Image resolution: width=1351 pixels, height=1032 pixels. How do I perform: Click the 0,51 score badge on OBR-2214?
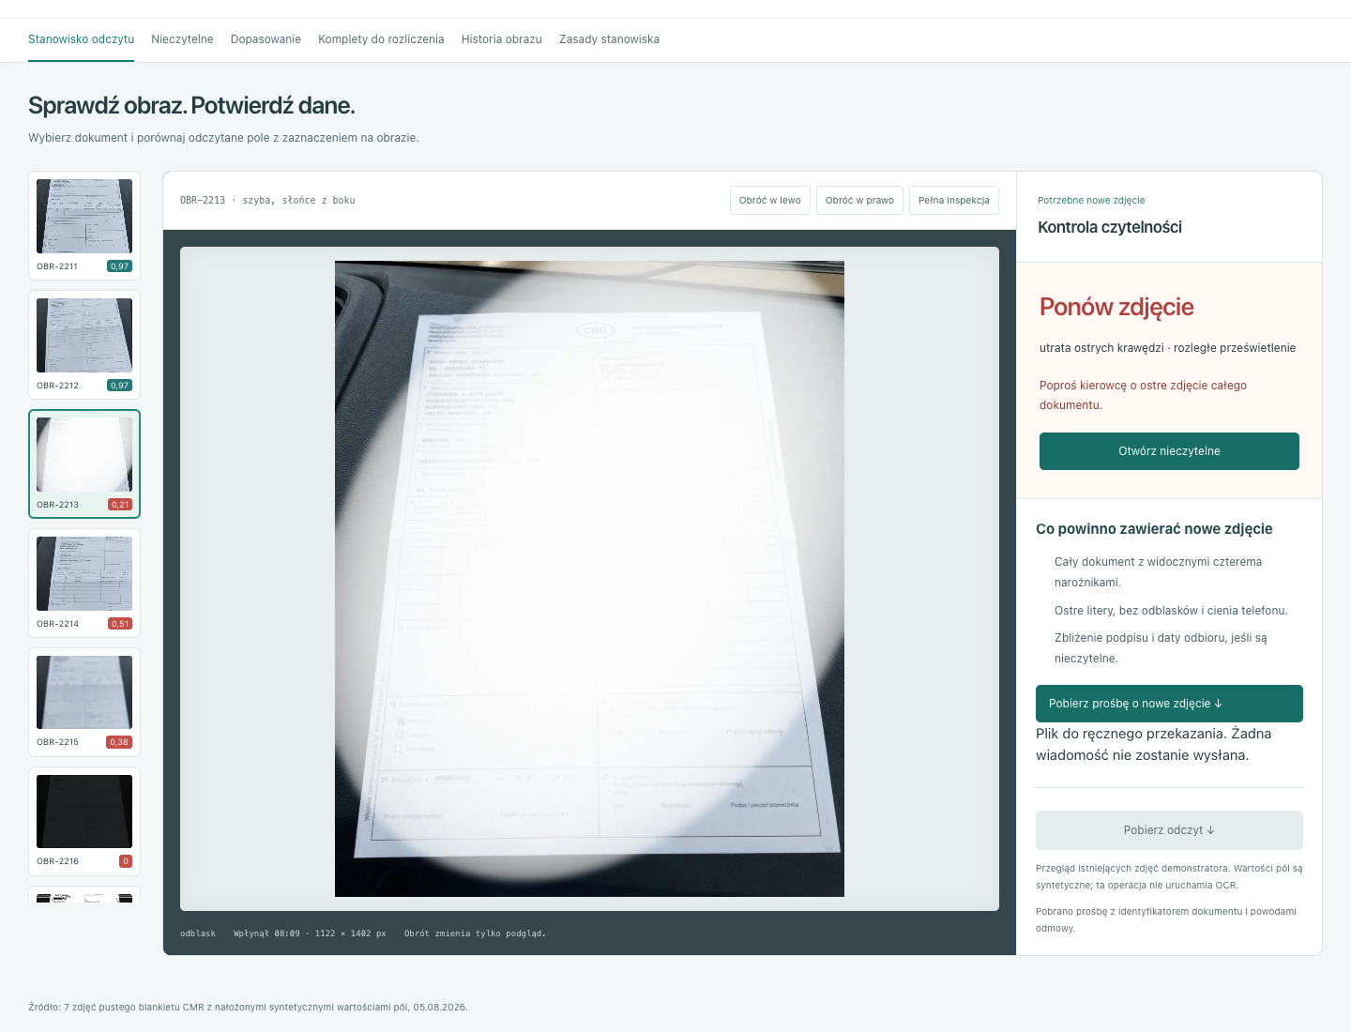[x=120, y=624]
